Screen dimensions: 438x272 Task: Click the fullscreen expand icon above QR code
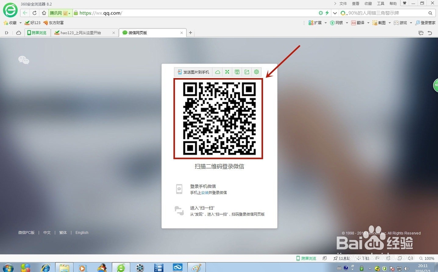coord(227,72)
